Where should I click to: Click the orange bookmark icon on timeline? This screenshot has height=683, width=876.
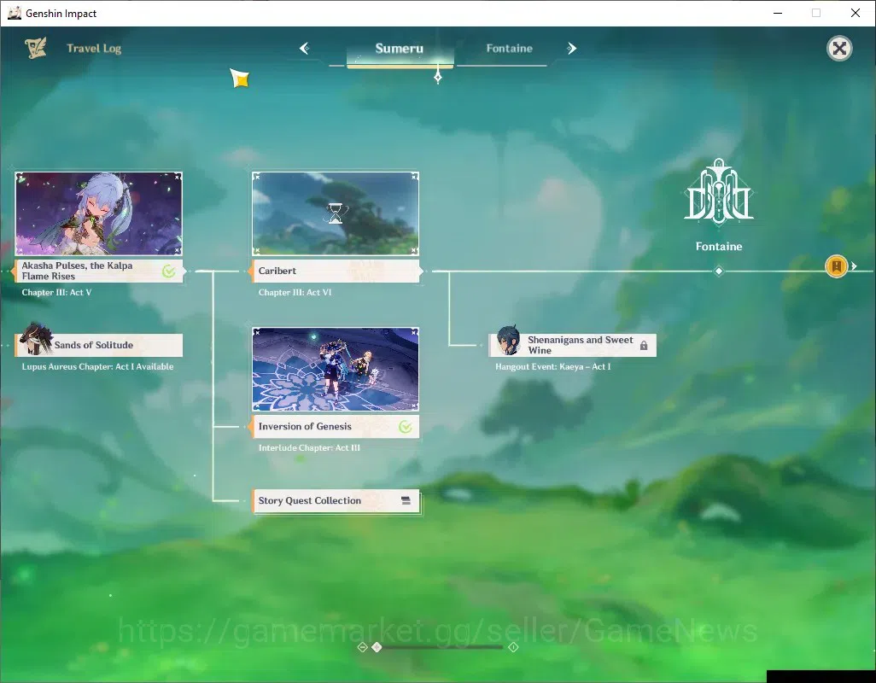pyautogui.click(x=837, y=266)
